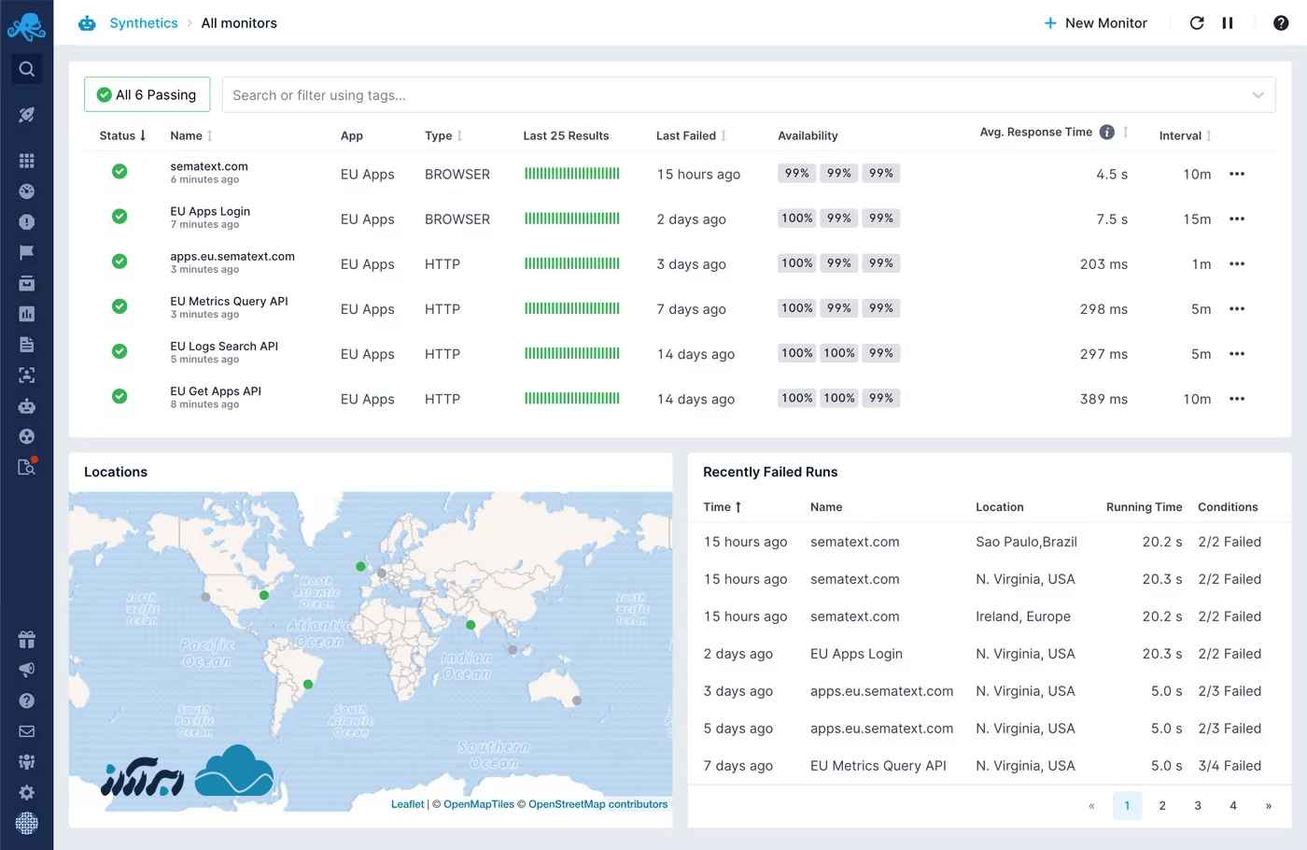Image resolution: width=1307 pixels, height=850 pixels.
Task: Click the info icon beside Avg. Response Time
Action: [x=1106, y=133]
